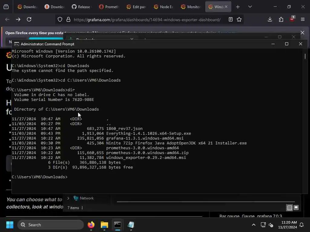This screenshot has height=232, width=310.
Task: Click the taskbar Search box
Action: (x=51, y=225)
